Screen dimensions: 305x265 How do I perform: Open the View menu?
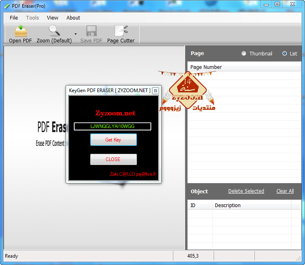pos(52,18)
